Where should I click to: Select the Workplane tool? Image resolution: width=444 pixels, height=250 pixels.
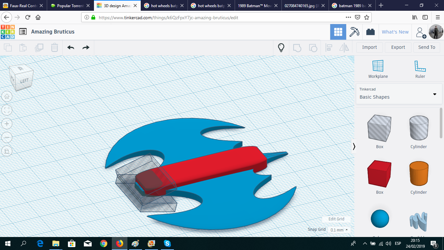pos(378,69)
